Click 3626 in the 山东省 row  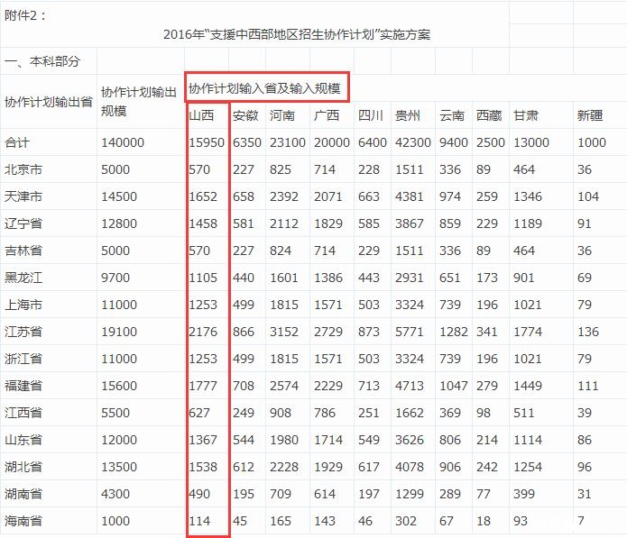tap(410, 440)
